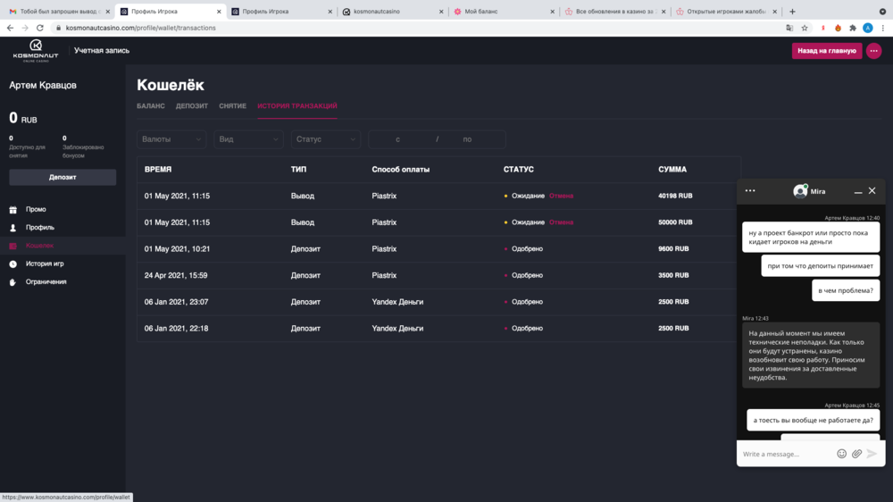The height and width of the screenshot is (502, 893).
Task: Click the chat attachment paperclip icon
Action: (x=856, y=454)
